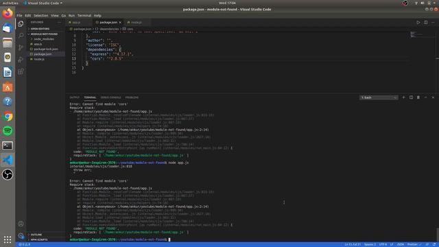
Task: Run the file with editor play icon
Action: click(x=418, y=23)
